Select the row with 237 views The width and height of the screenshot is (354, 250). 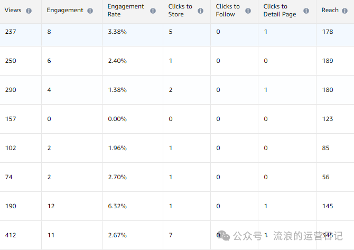pos(11,32)
